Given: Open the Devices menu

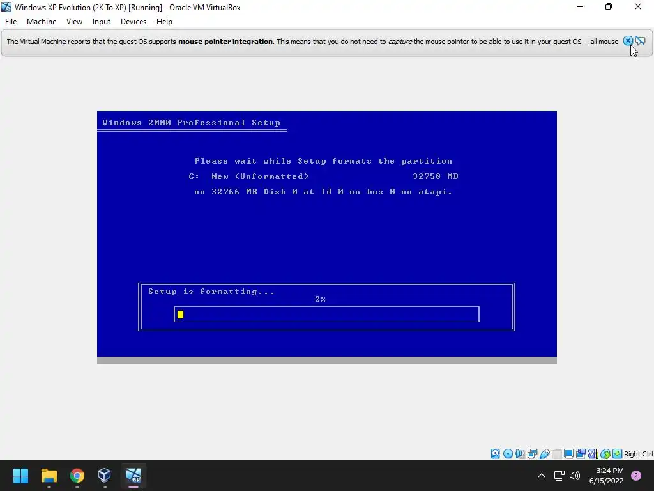Looking at the screenshot, I should pos(133,22).
